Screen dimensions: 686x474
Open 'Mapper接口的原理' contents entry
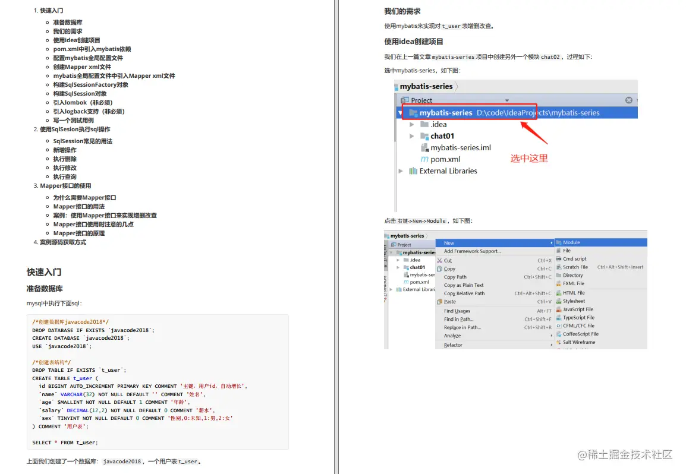point(78,233)
